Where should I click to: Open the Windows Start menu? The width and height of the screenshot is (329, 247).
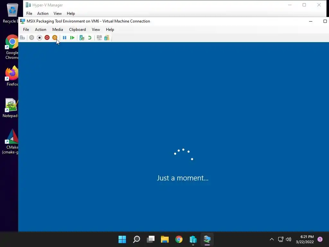pyautogui.click(x=122, y=239)
